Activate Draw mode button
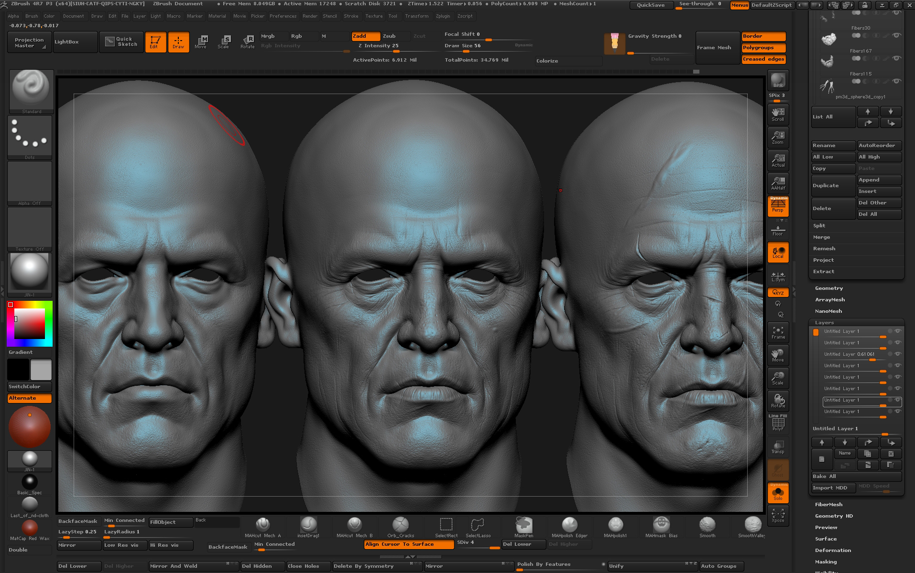The image size is (915, 573). (178, 42)
